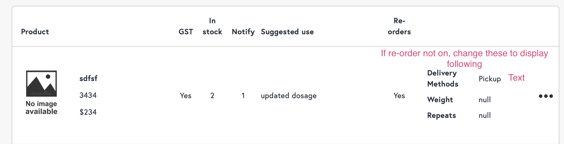Select the product name sdfsf

pos(88,78)
